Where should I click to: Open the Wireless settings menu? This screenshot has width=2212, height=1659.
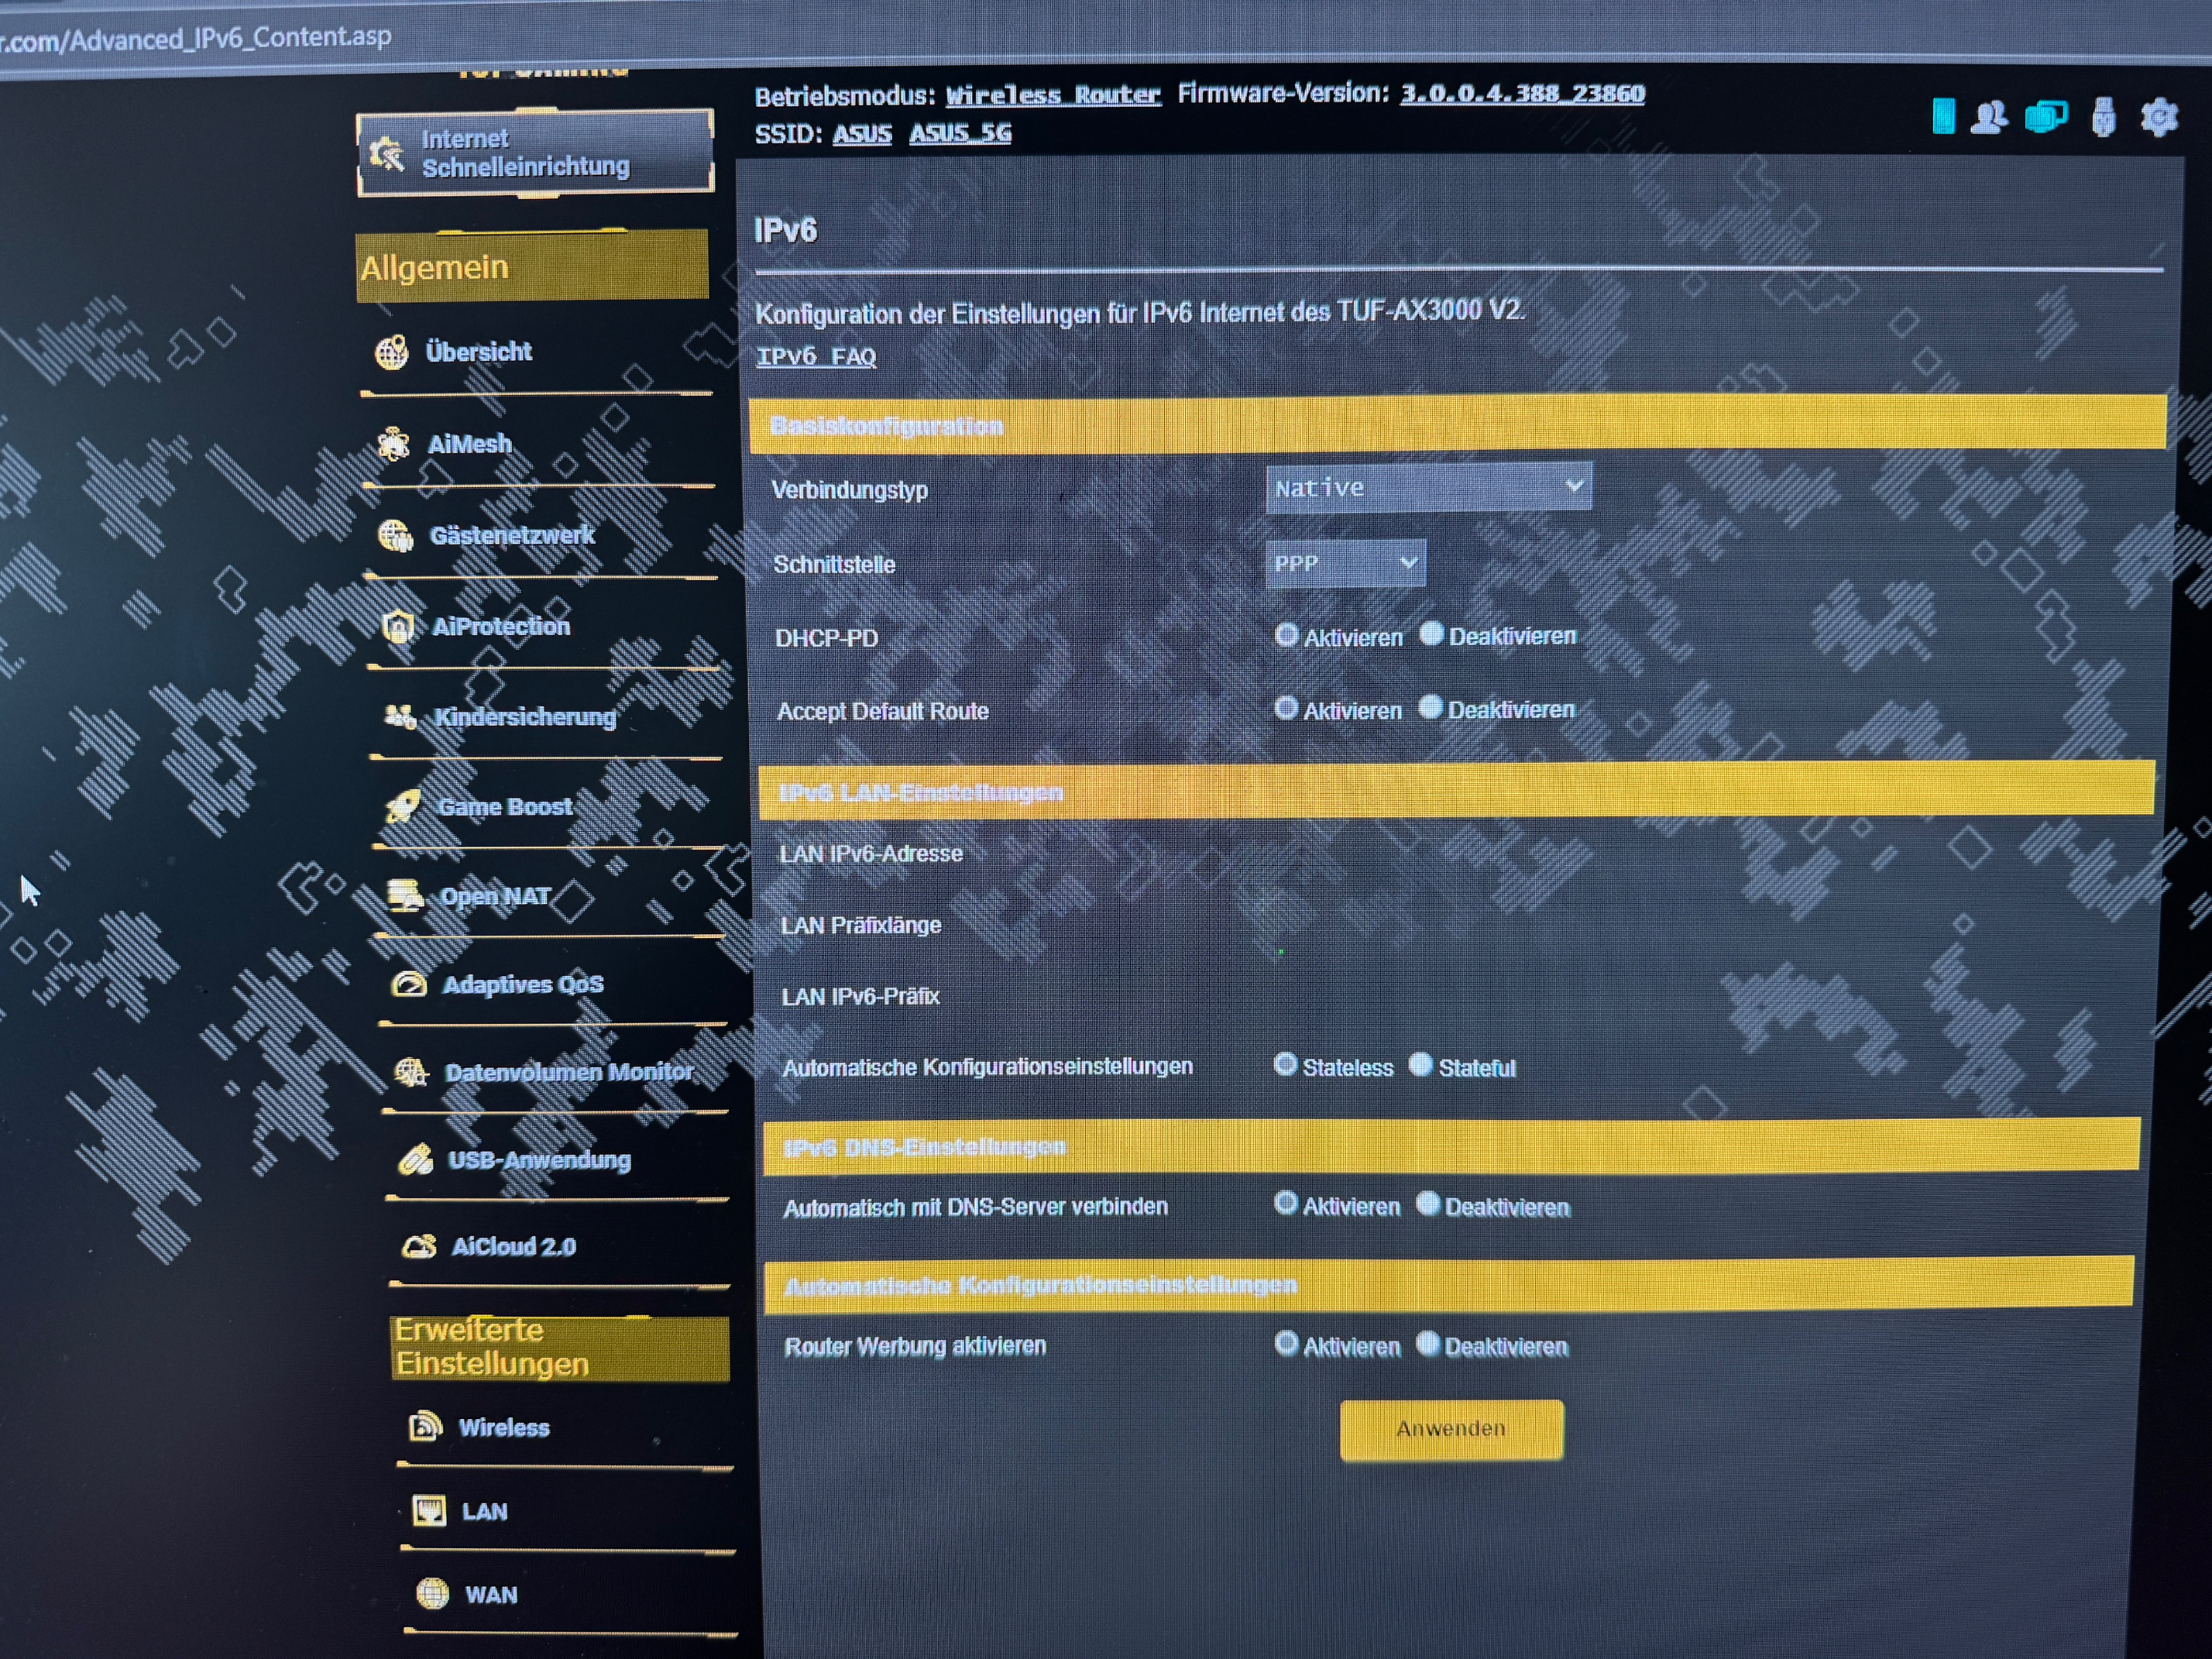(503, 1428)
